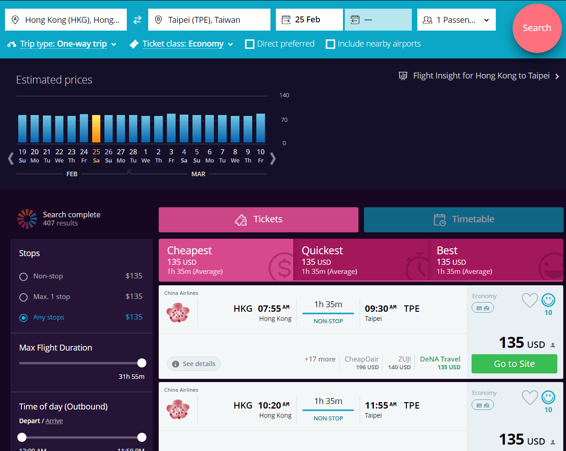The height and width of the screenshot is (451, 566).
Task: Click the next dates arrow in price chart
Action: point(273,158)
